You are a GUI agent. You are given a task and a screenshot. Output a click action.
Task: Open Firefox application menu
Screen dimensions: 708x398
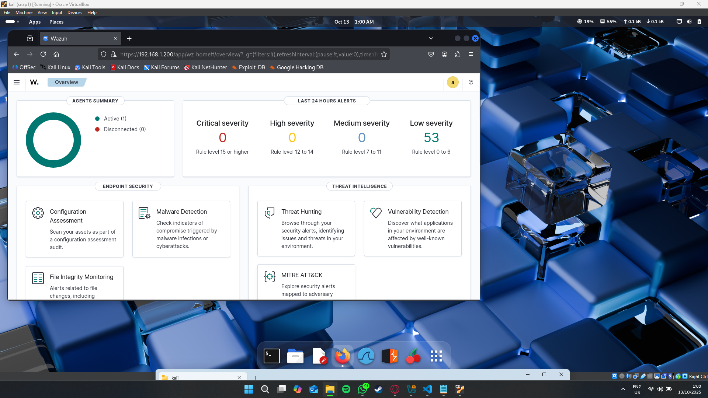click(x=471, y=54)
